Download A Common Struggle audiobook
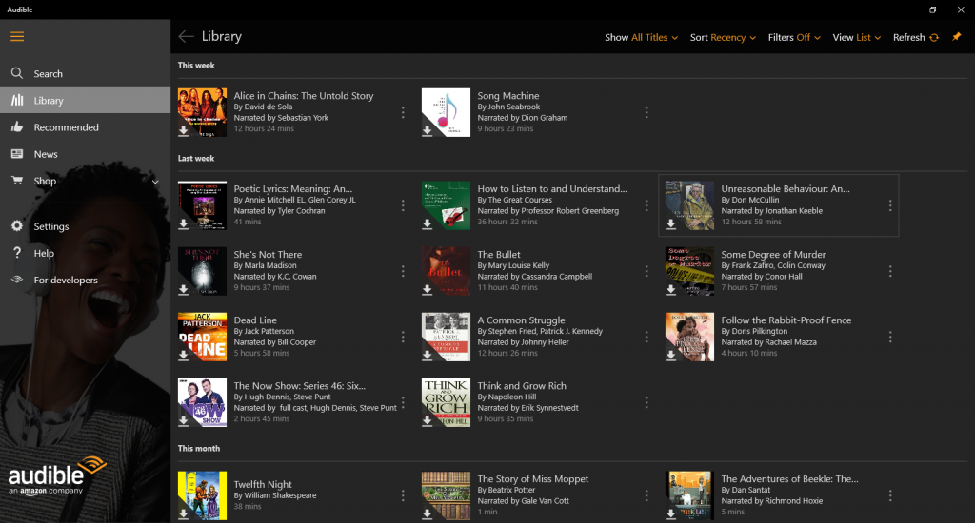 coord(428,356)
